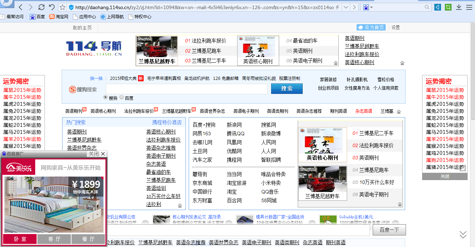The height and width of the screenshot is (247, 475).
Task: Open the Downloads manager arrow icon
Action: 459,7
